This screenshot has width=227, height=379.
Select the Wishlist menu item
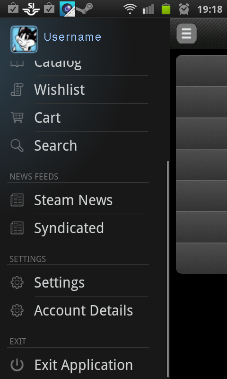[x=78, y=90]
